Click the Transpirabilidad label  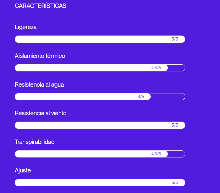[x=35, y=142]
